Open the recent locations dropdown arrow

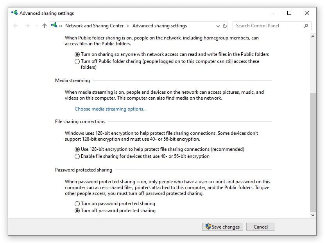click(x=36, y=26)
